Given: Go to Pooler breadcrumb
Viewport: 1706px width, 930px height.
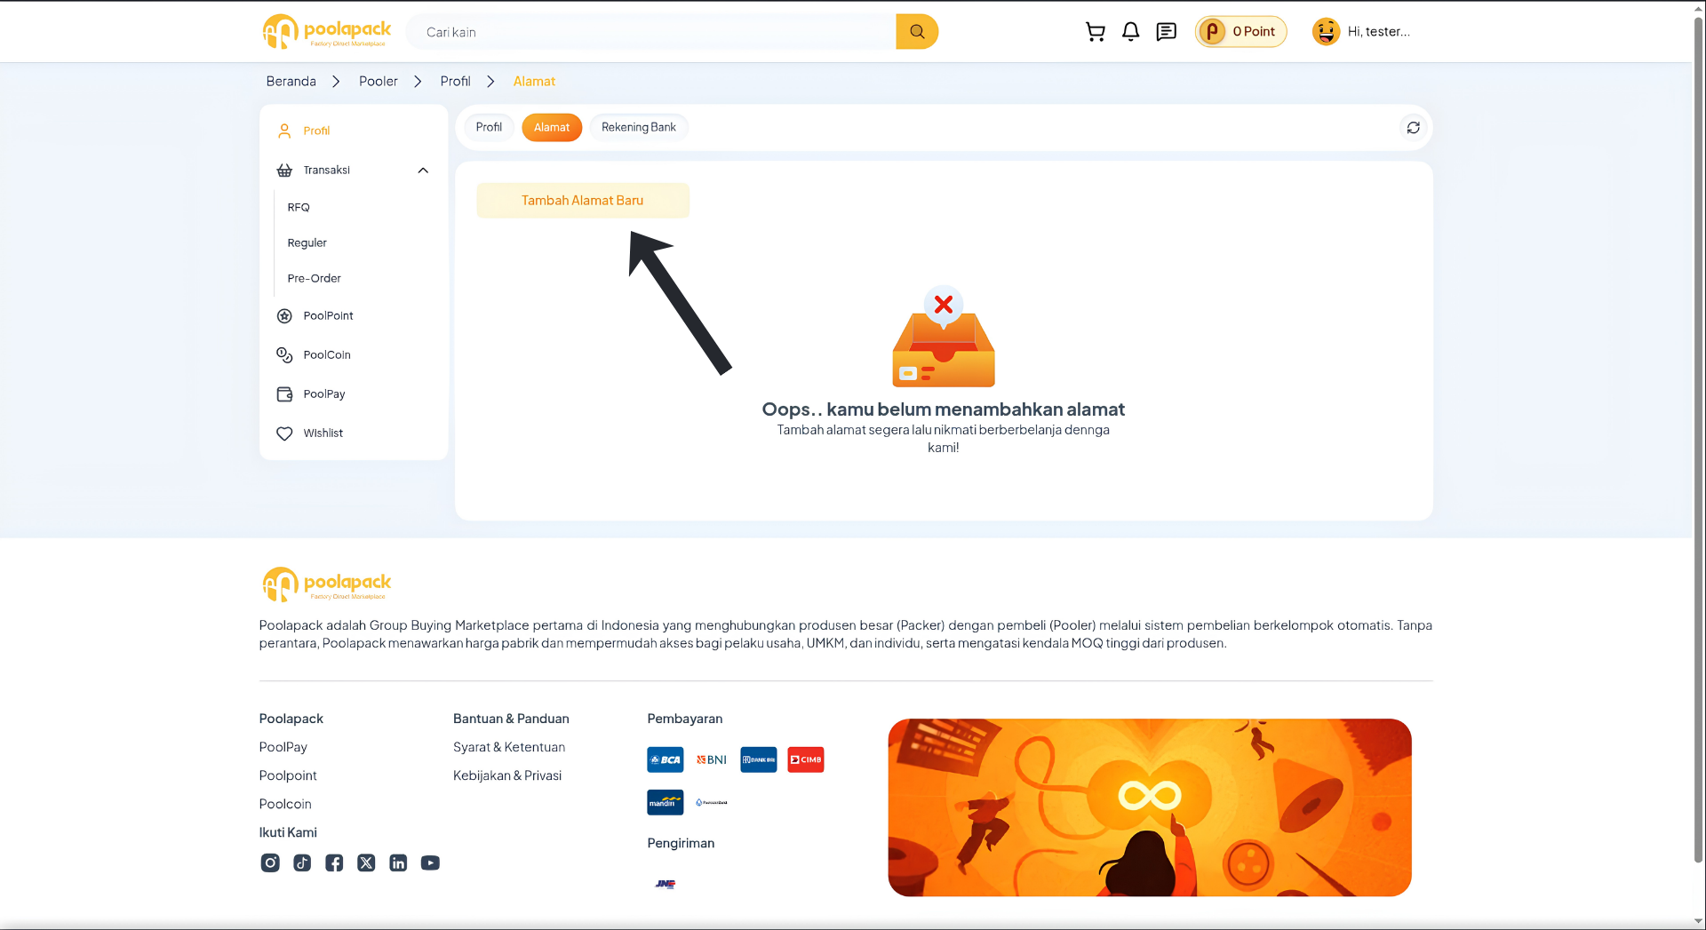Looking at the screenshot, I should (379, 81).
